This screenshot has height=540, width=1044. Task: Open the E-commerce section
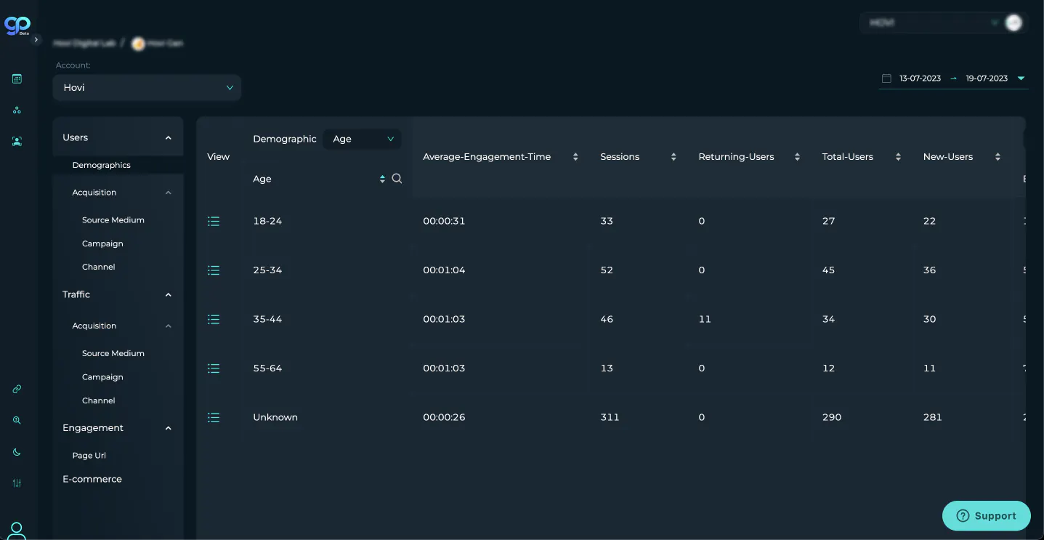(x=92, y=479)
